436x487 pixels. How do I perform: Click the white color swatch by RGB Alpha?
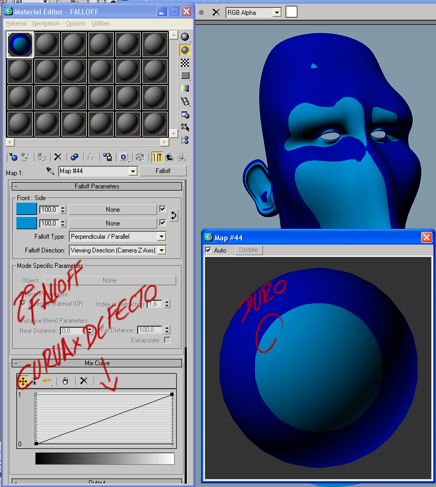292,12
